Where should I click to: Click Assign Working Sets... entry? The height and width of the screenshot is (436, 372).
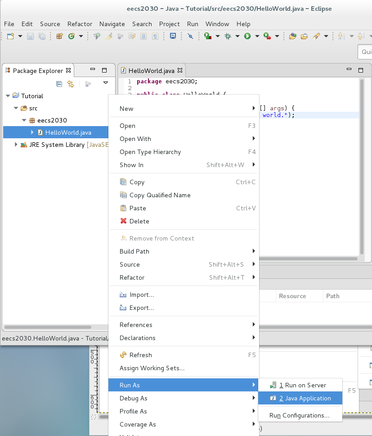coord(184,368)
